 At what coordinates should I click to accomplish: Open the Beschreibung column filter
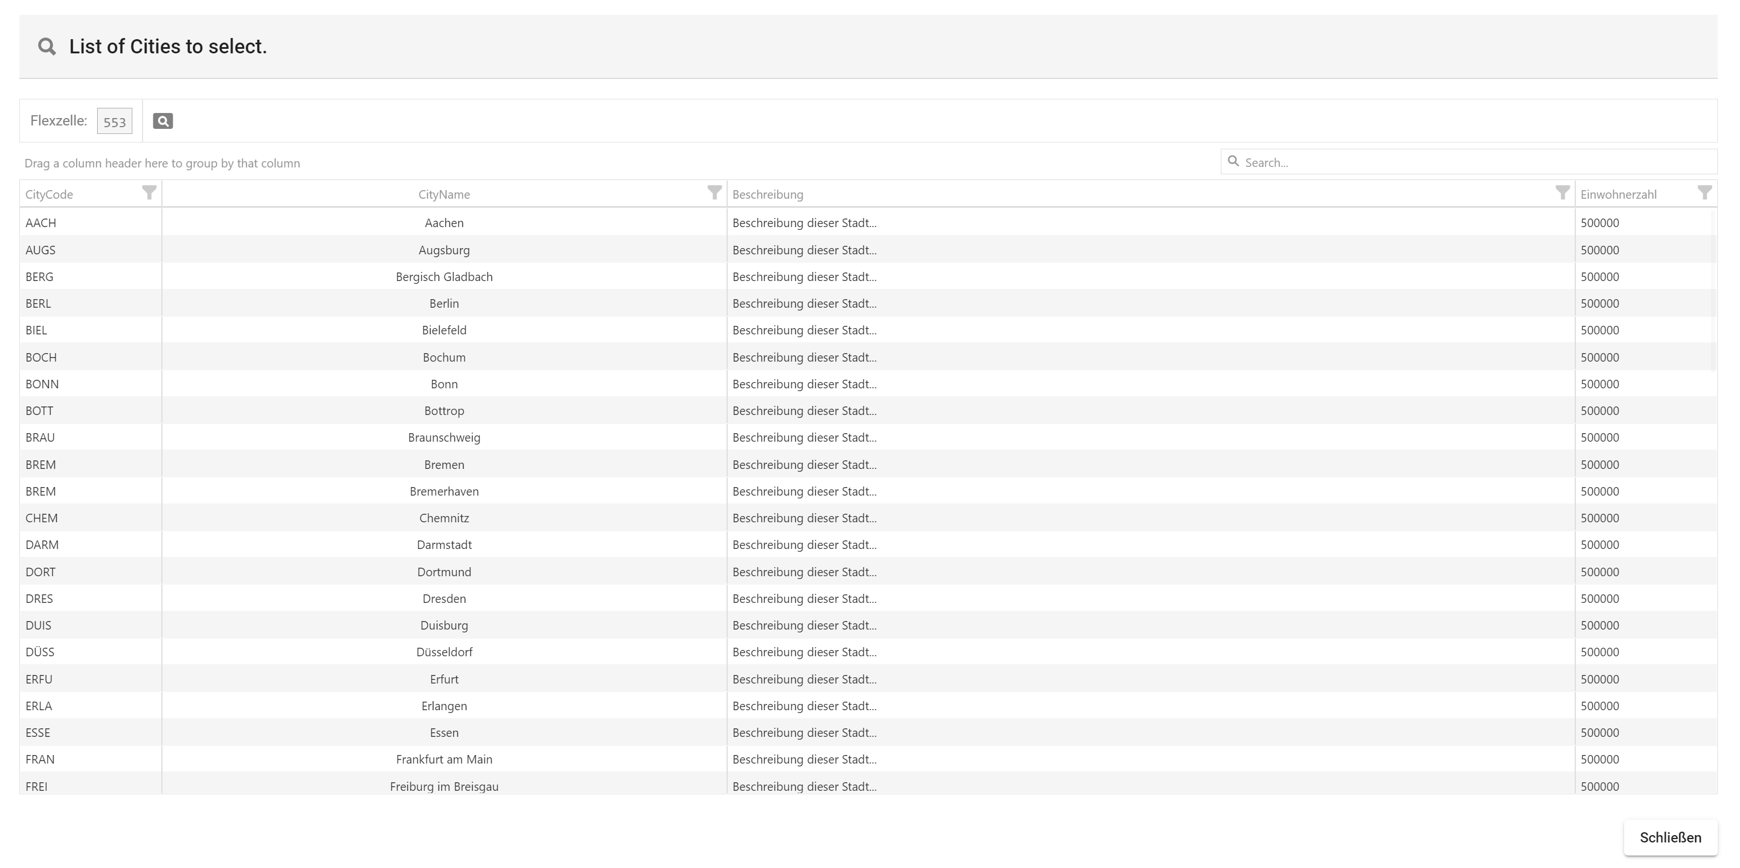pyautogui.click(x=1562, y=193)
